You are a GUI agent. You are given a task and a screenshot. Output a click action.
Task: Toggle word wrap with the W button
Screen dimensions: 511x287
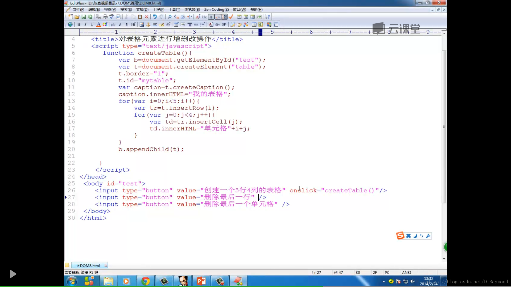[x=211, y=17]
